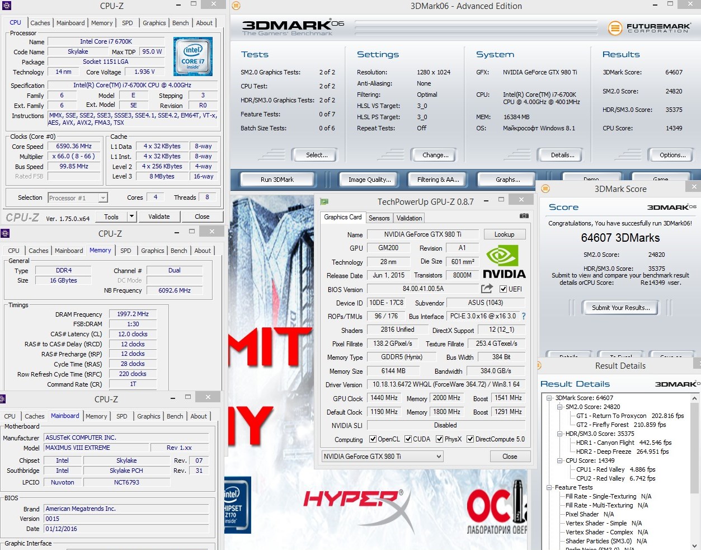Viewport: 701px width, 550px height.
Task: Select GT1 - Return To Proxycon result
Action: pos(630,416)
